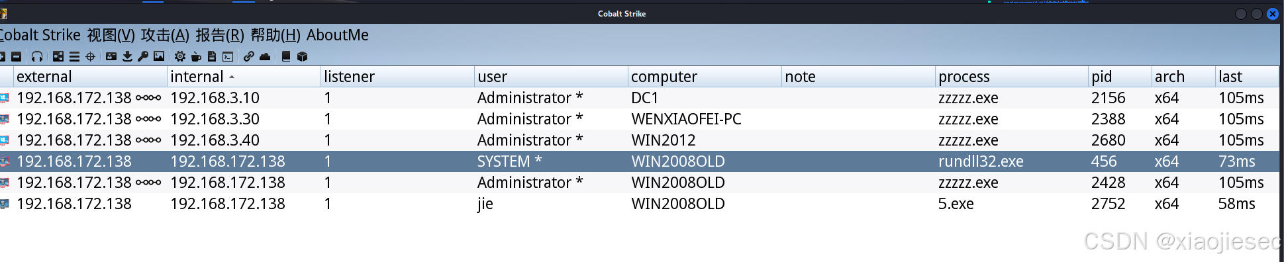Open the screenshots picture icon

(x=159, y=56)
